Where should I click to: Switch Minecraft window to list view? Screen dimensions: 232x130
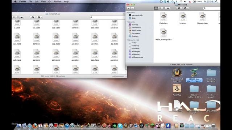(x=160, y=8)
